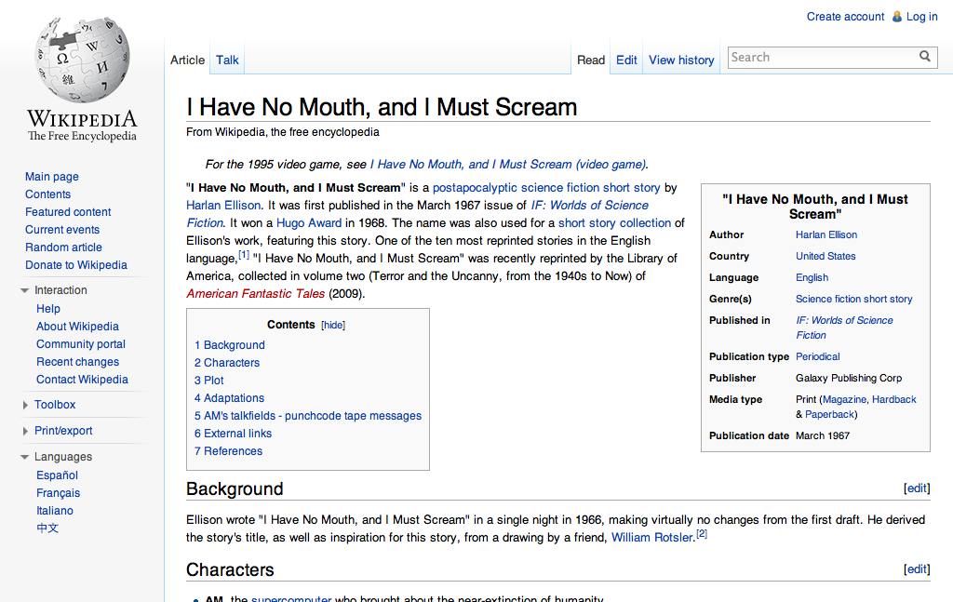Image resolution: width=953 pixels, height=602 pixels.
Task: Click the search magnifier icon
Action: [925, 57]
